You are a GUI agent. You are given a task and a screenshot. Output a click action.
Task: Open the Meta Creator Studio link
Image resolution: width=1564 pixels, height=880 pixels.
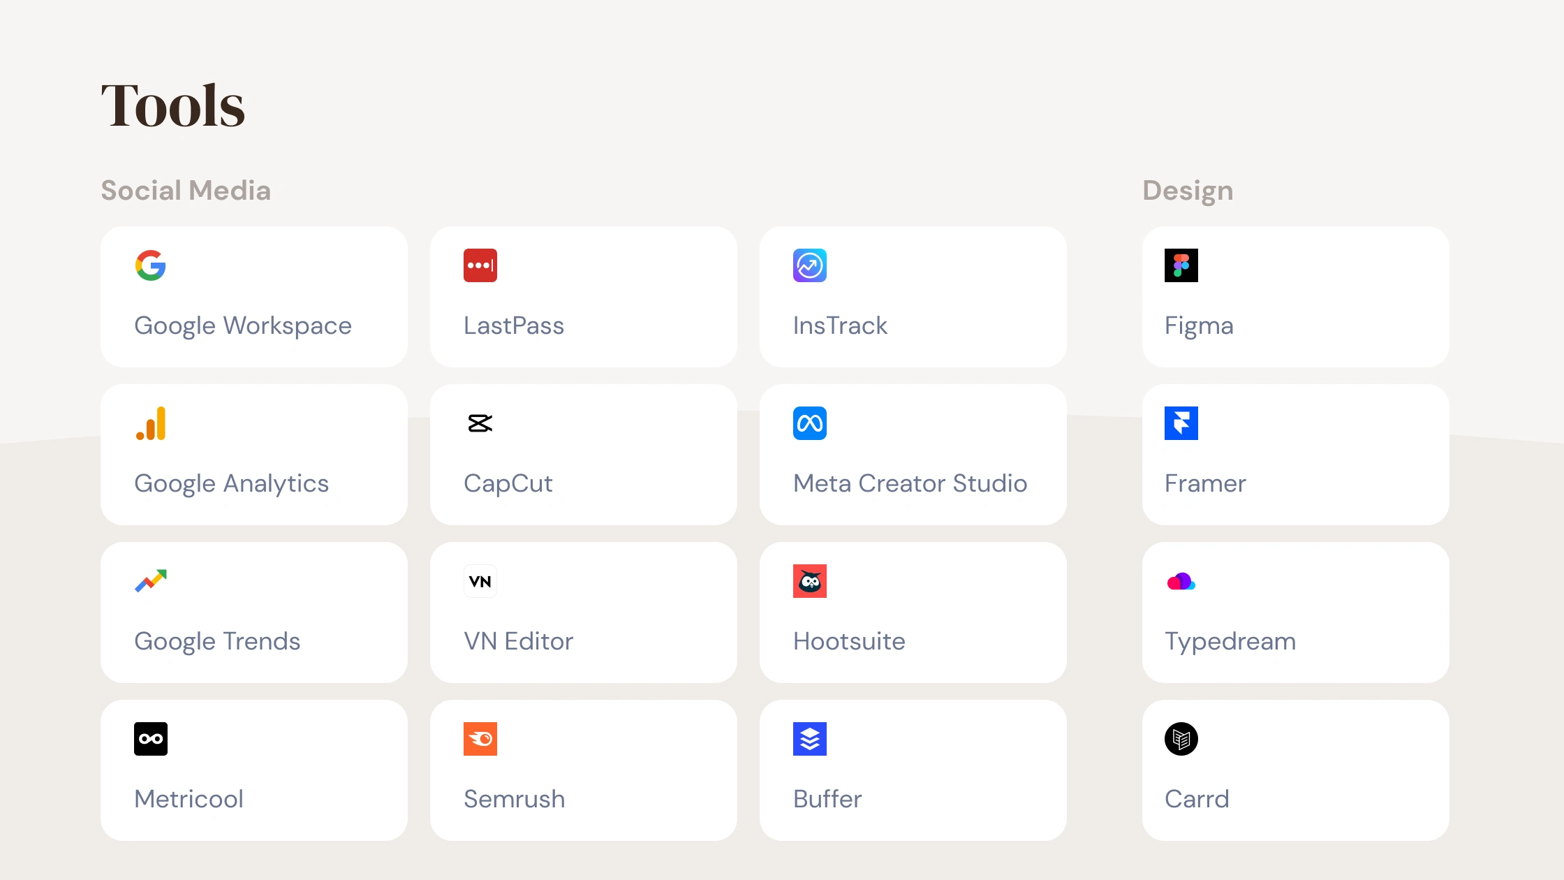pyautogui.click(x=910, y=483)
